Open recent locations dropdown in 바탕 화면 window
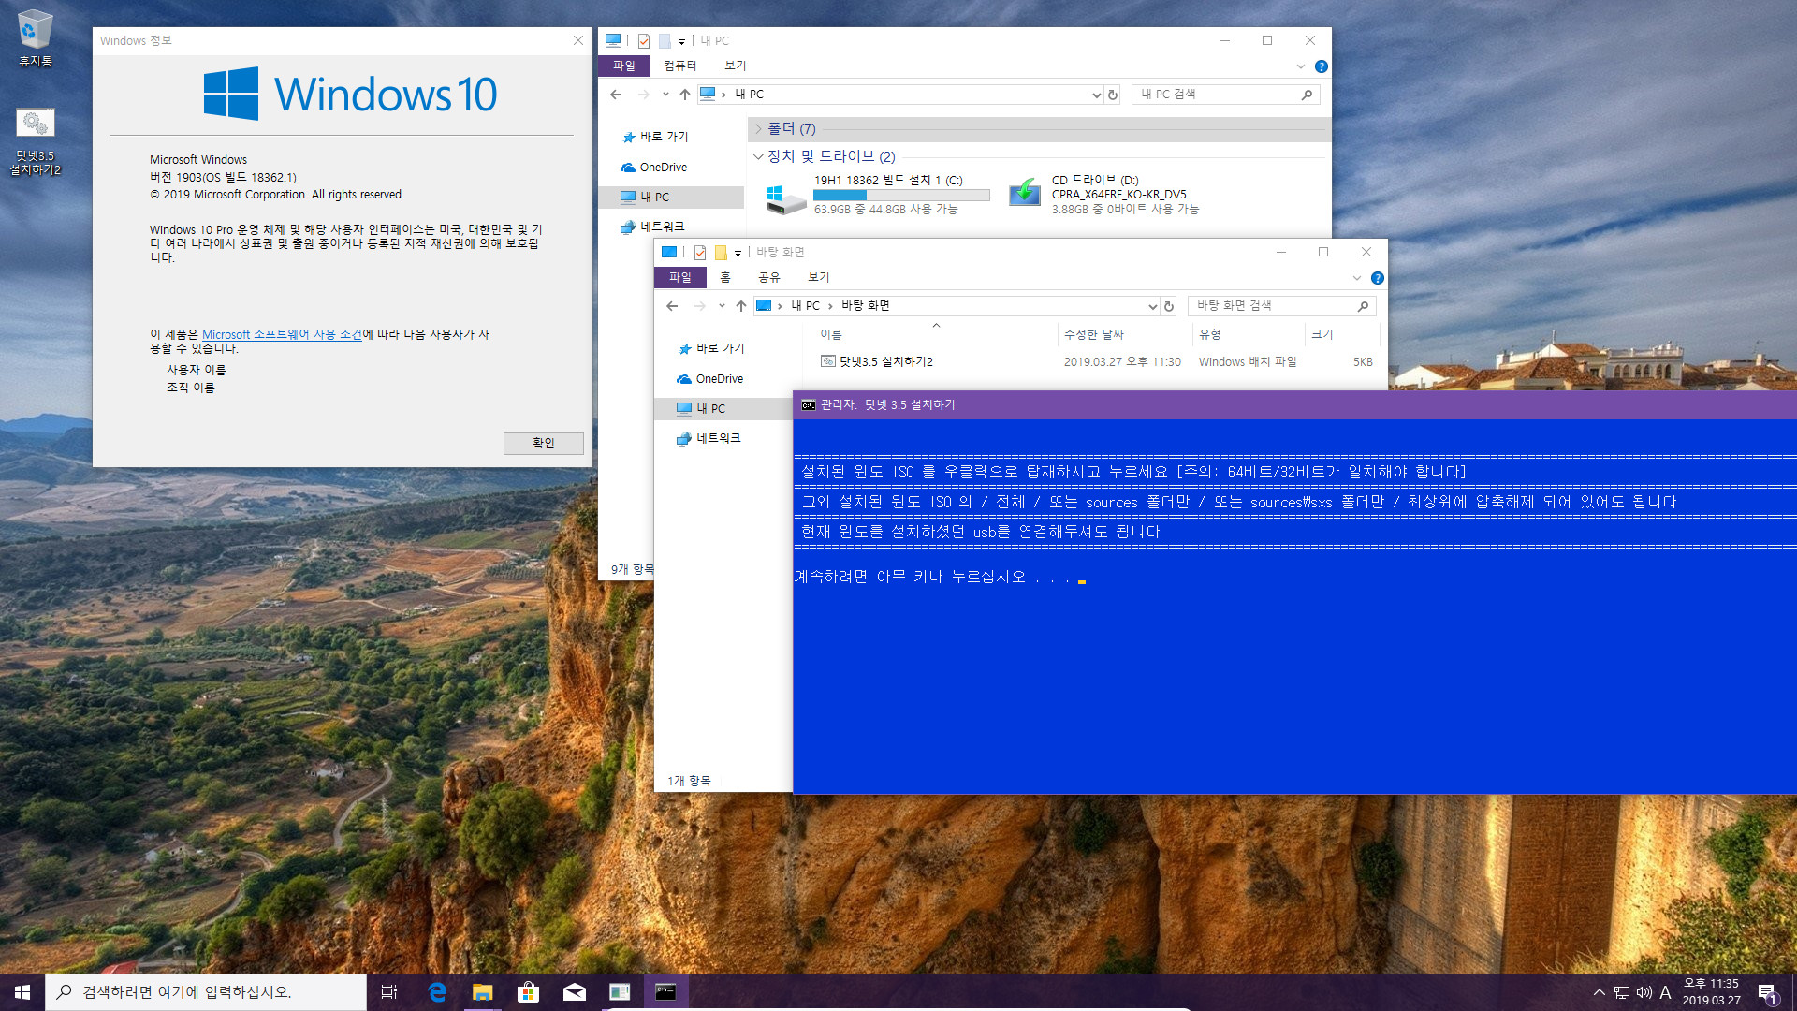 [x=722, y=306]
